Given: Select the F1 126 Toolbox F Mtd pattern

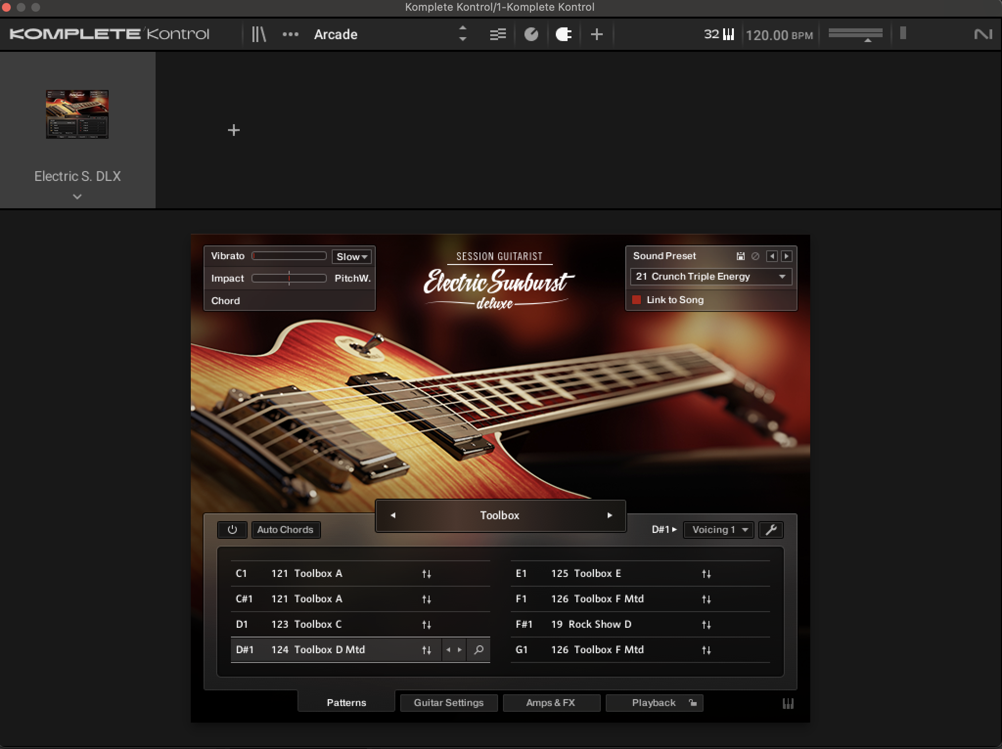Looking at the screenshot, I should (640, 599).
